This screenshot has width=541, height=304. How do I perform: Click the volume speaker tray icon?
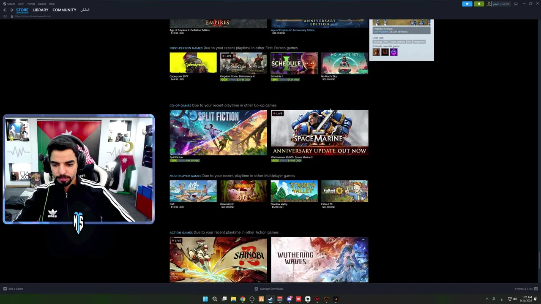(x=515, y=299)
